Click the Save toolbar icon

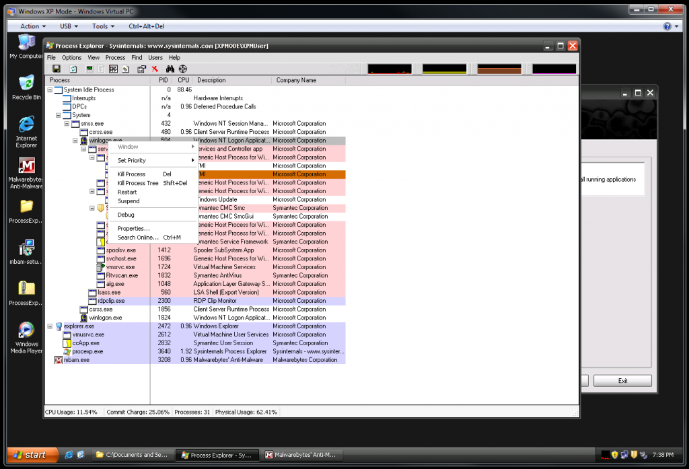point(56,69)
